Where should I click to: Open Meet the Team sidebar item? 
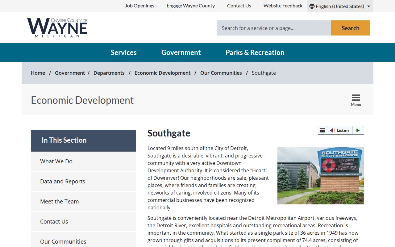click(x=83, y=202)
